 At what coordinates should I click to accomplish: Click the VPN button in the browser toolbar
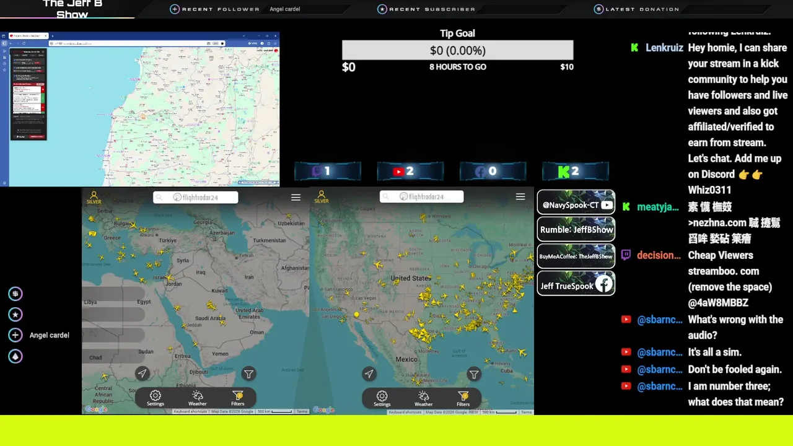pyautogui.click(x=253, y=43)
